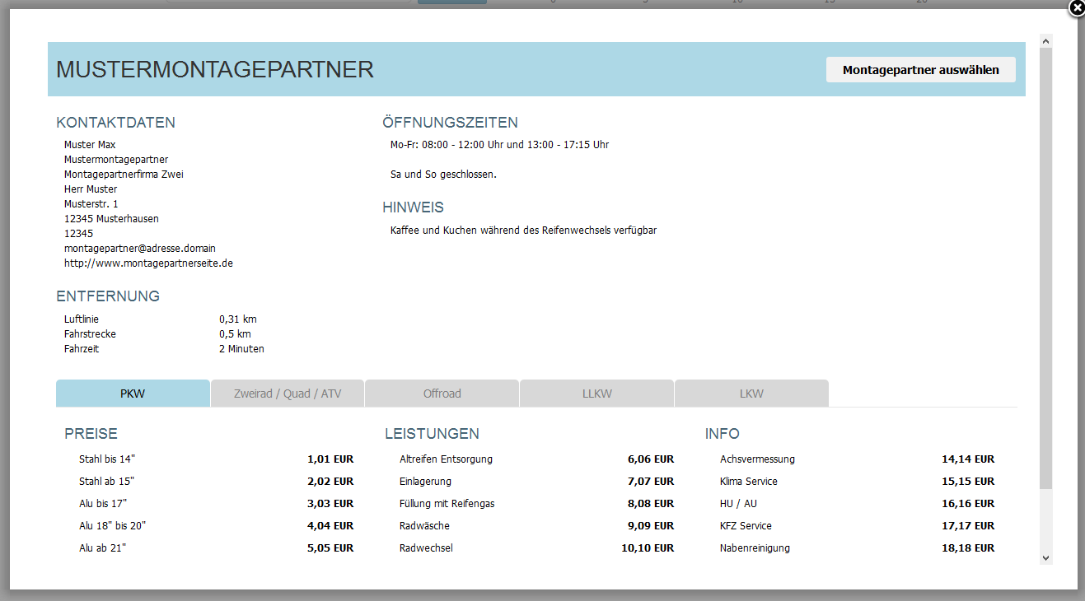Click the scrollbar up arrow
Screen dimensions: 1085x601
click(1046, 40)
